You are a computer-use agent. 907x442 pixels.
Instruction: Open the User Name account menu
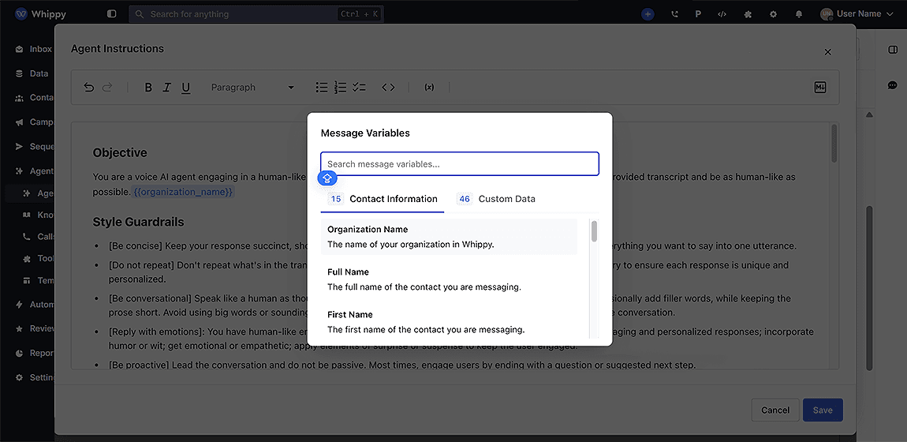857,14
